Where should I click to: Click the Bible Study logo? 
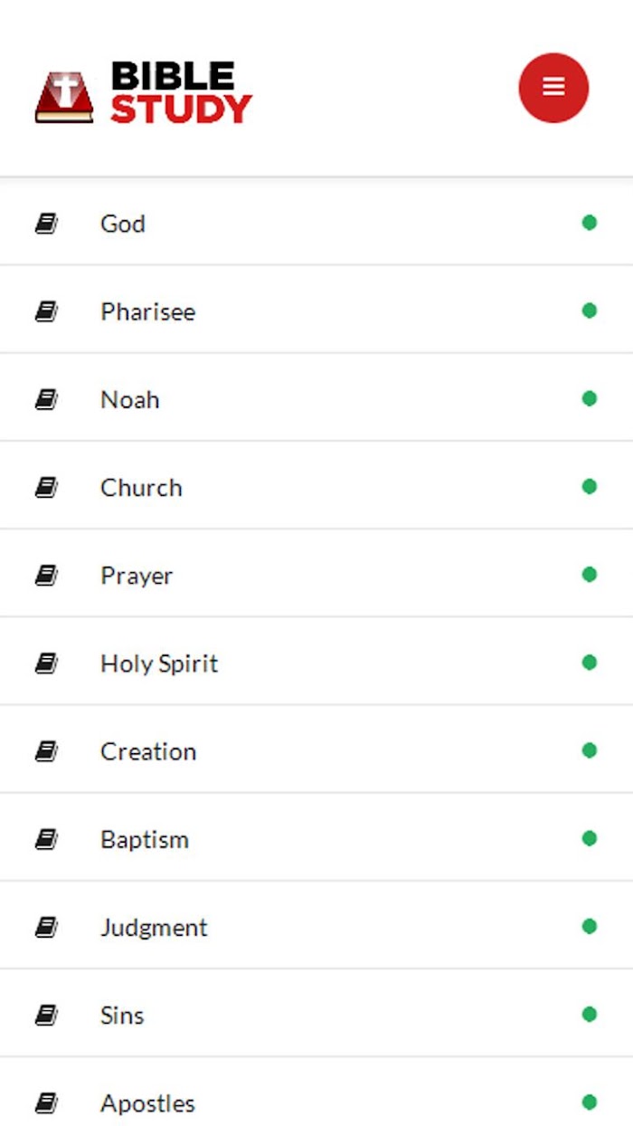click(x=144, y=92)
